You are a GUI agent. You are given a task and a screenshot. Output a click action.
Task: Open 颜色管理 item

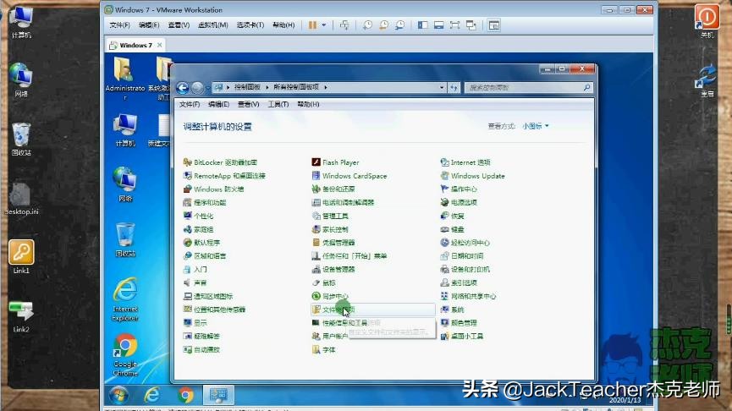[x=459, y=323]
